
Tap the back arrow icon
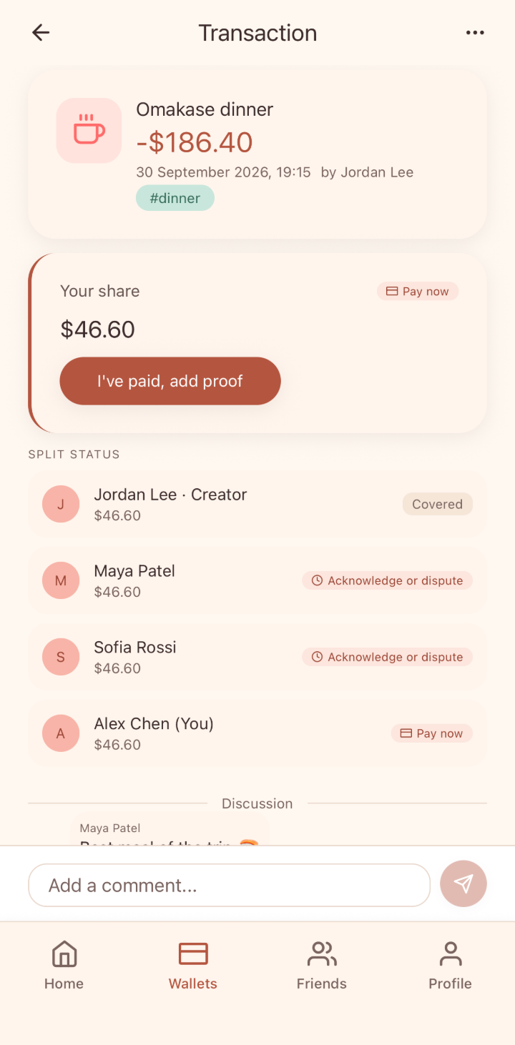click(41, 32)
